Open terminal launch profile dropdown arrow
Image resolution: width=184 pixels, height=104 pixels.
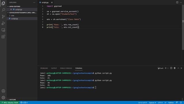[168, 68]
